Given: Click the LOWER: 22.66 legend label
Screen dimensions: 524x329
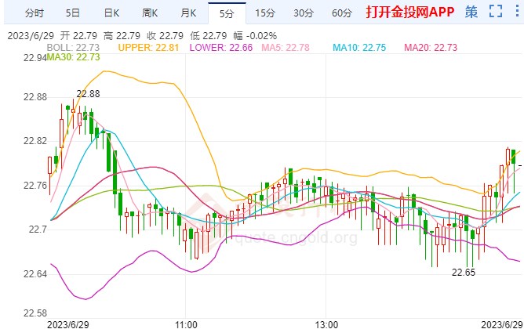Looking at the screenshot, I should pyautogui.click(x=221, y=47).
